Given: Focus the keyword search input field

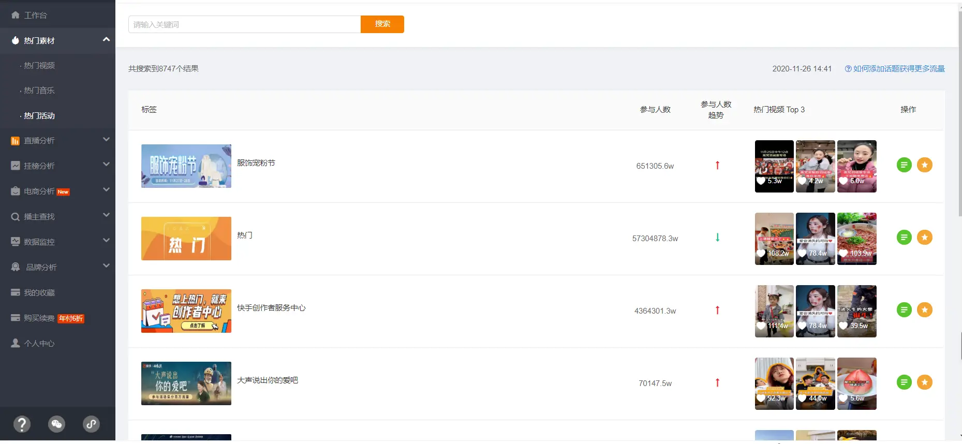Looking at the screenshot, I should (x=244, y=24).
